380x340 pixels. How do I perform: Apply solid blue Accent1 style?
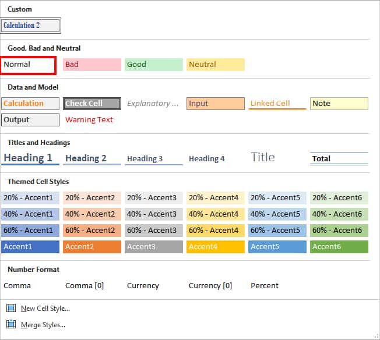[30, 247]
